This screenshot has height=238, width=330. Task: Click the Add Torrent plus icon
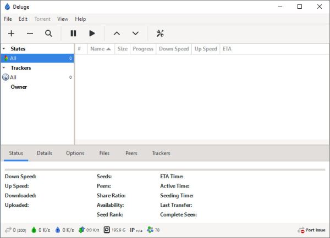pyautogui.click(x=11, y=33)
